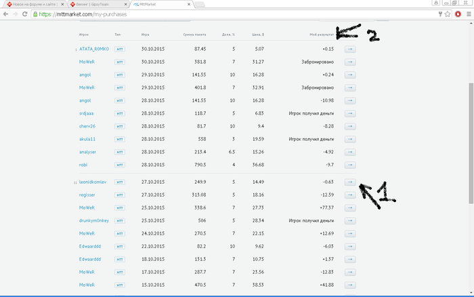Open player ATATA_R0MK0 profile link
This screenshot has height=297, width=474.
(94, 49)
